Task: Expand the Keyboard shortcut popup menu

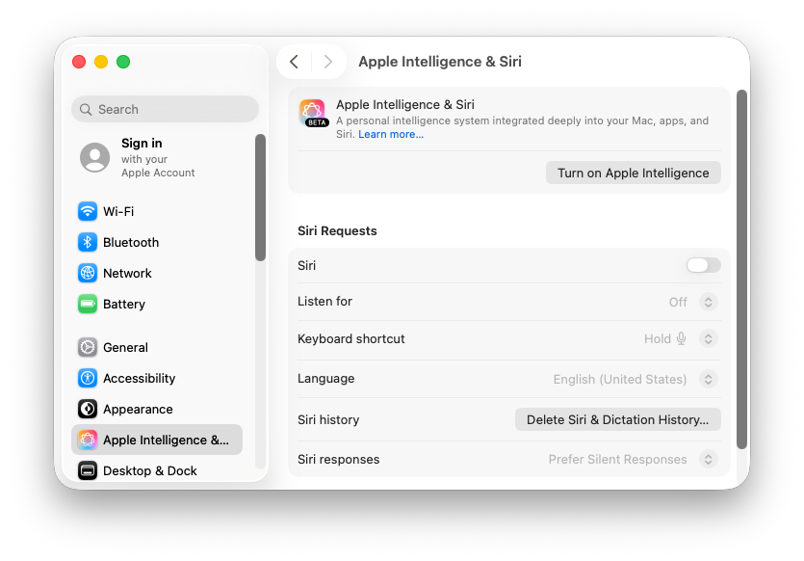Action: 708,339
